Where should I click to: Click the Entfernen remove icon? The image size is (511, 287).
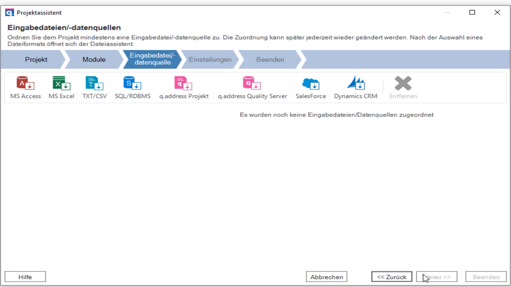point(403,87)
